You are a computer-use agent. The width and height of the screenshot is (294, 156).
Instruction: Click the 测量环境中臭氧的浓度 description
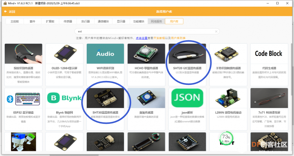pyautogui.click(x=146, y=117)
